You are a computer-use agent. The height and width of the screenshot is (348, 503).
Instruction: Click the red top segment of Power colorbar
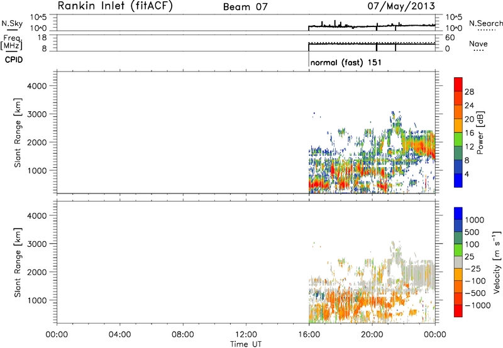coord(458,85)
